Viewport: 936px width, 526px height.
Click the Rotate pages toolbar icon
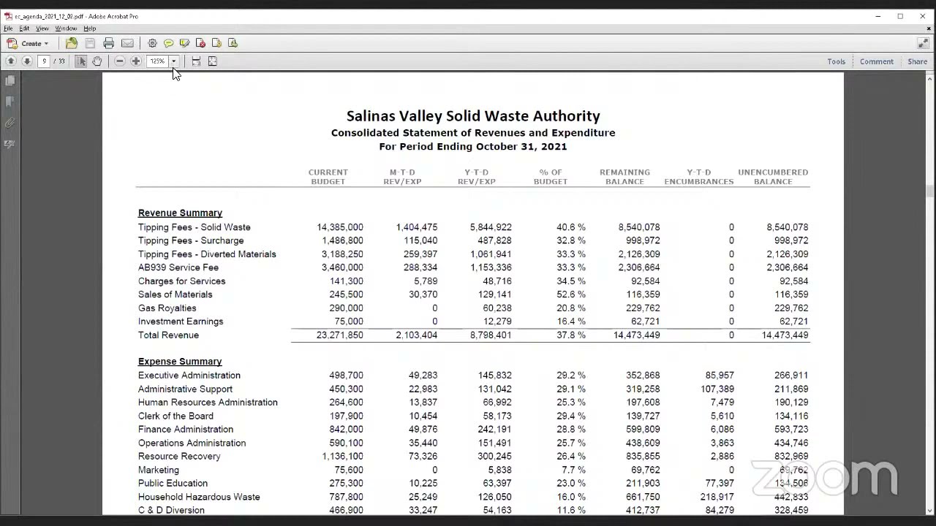216,43
